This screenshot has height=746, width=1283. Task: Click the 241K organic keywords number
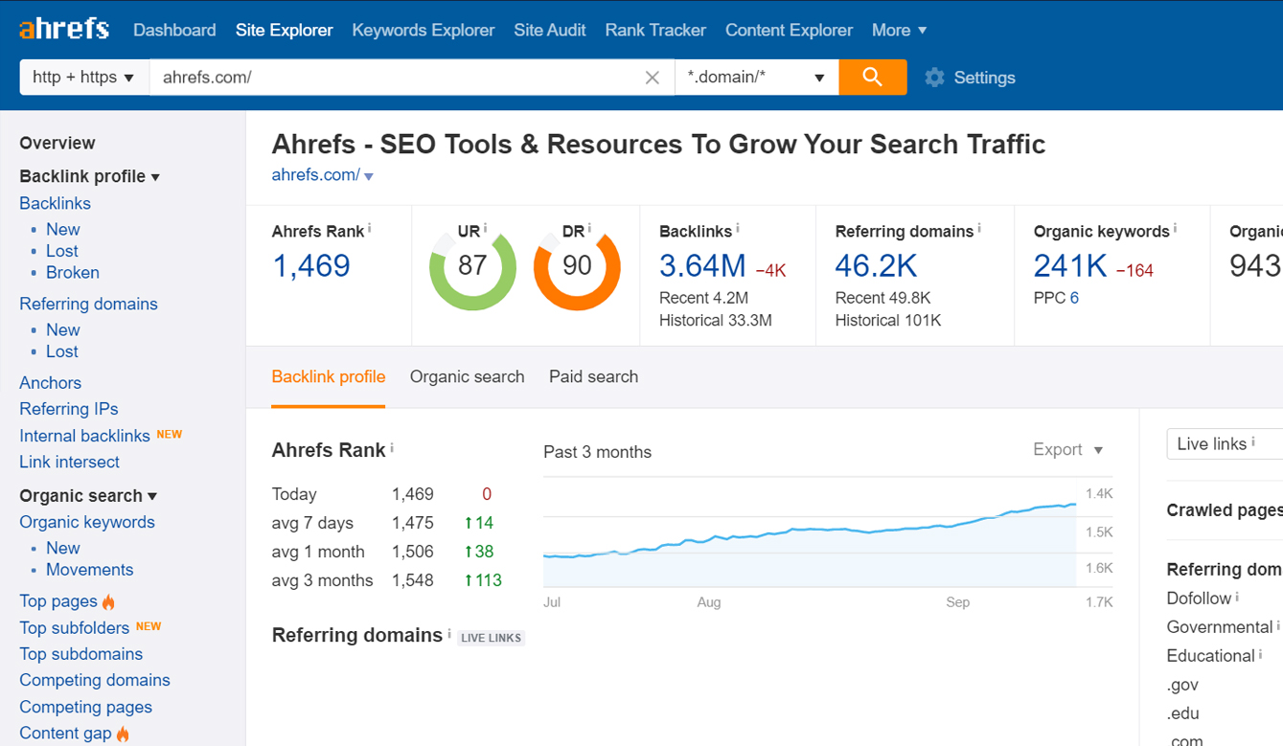[x=1070, y=266]
